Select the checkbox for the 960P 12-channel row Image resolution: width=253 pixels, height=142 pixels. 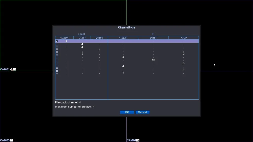[57, 60]
